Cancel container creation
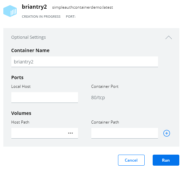Screen dimensions: 185x171 point(131,160)
